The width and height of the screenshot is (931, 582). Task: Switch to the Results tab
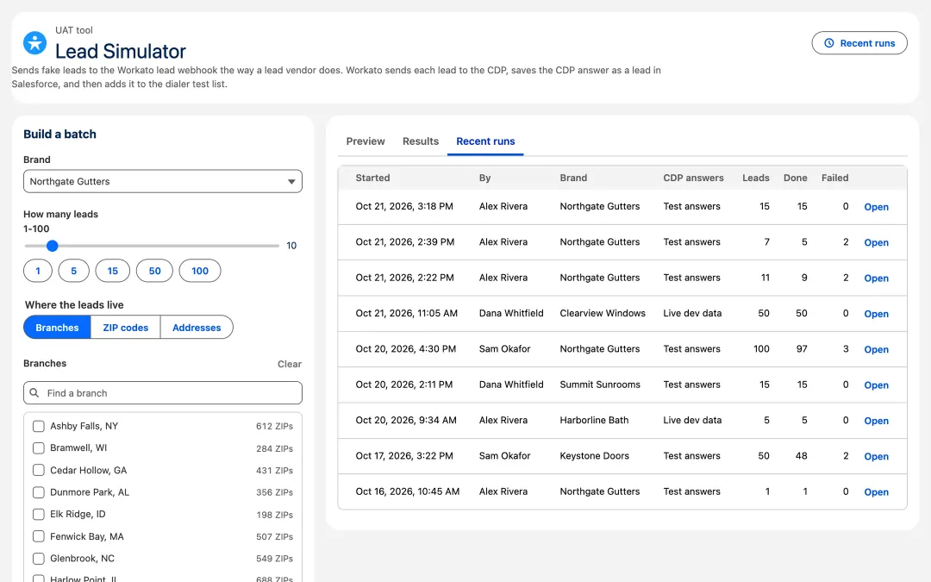tap(421, 141)
